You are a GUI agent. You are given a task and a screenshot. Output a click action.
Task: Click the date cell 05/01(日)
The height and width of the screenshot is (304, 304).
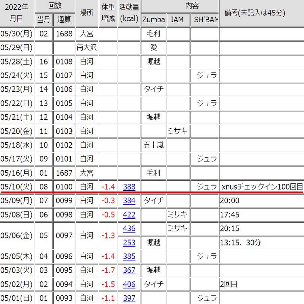17,298
